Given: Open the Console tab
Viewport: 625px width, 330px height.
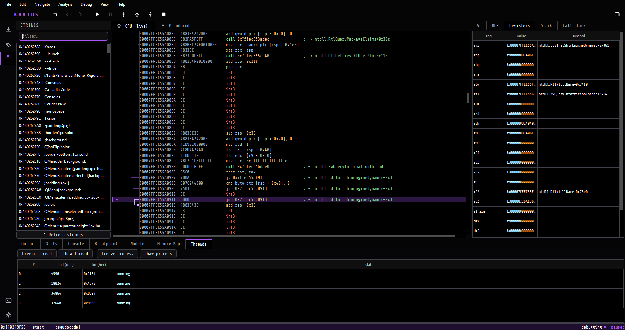Looking at the screenshot, I should coord(76,244).
